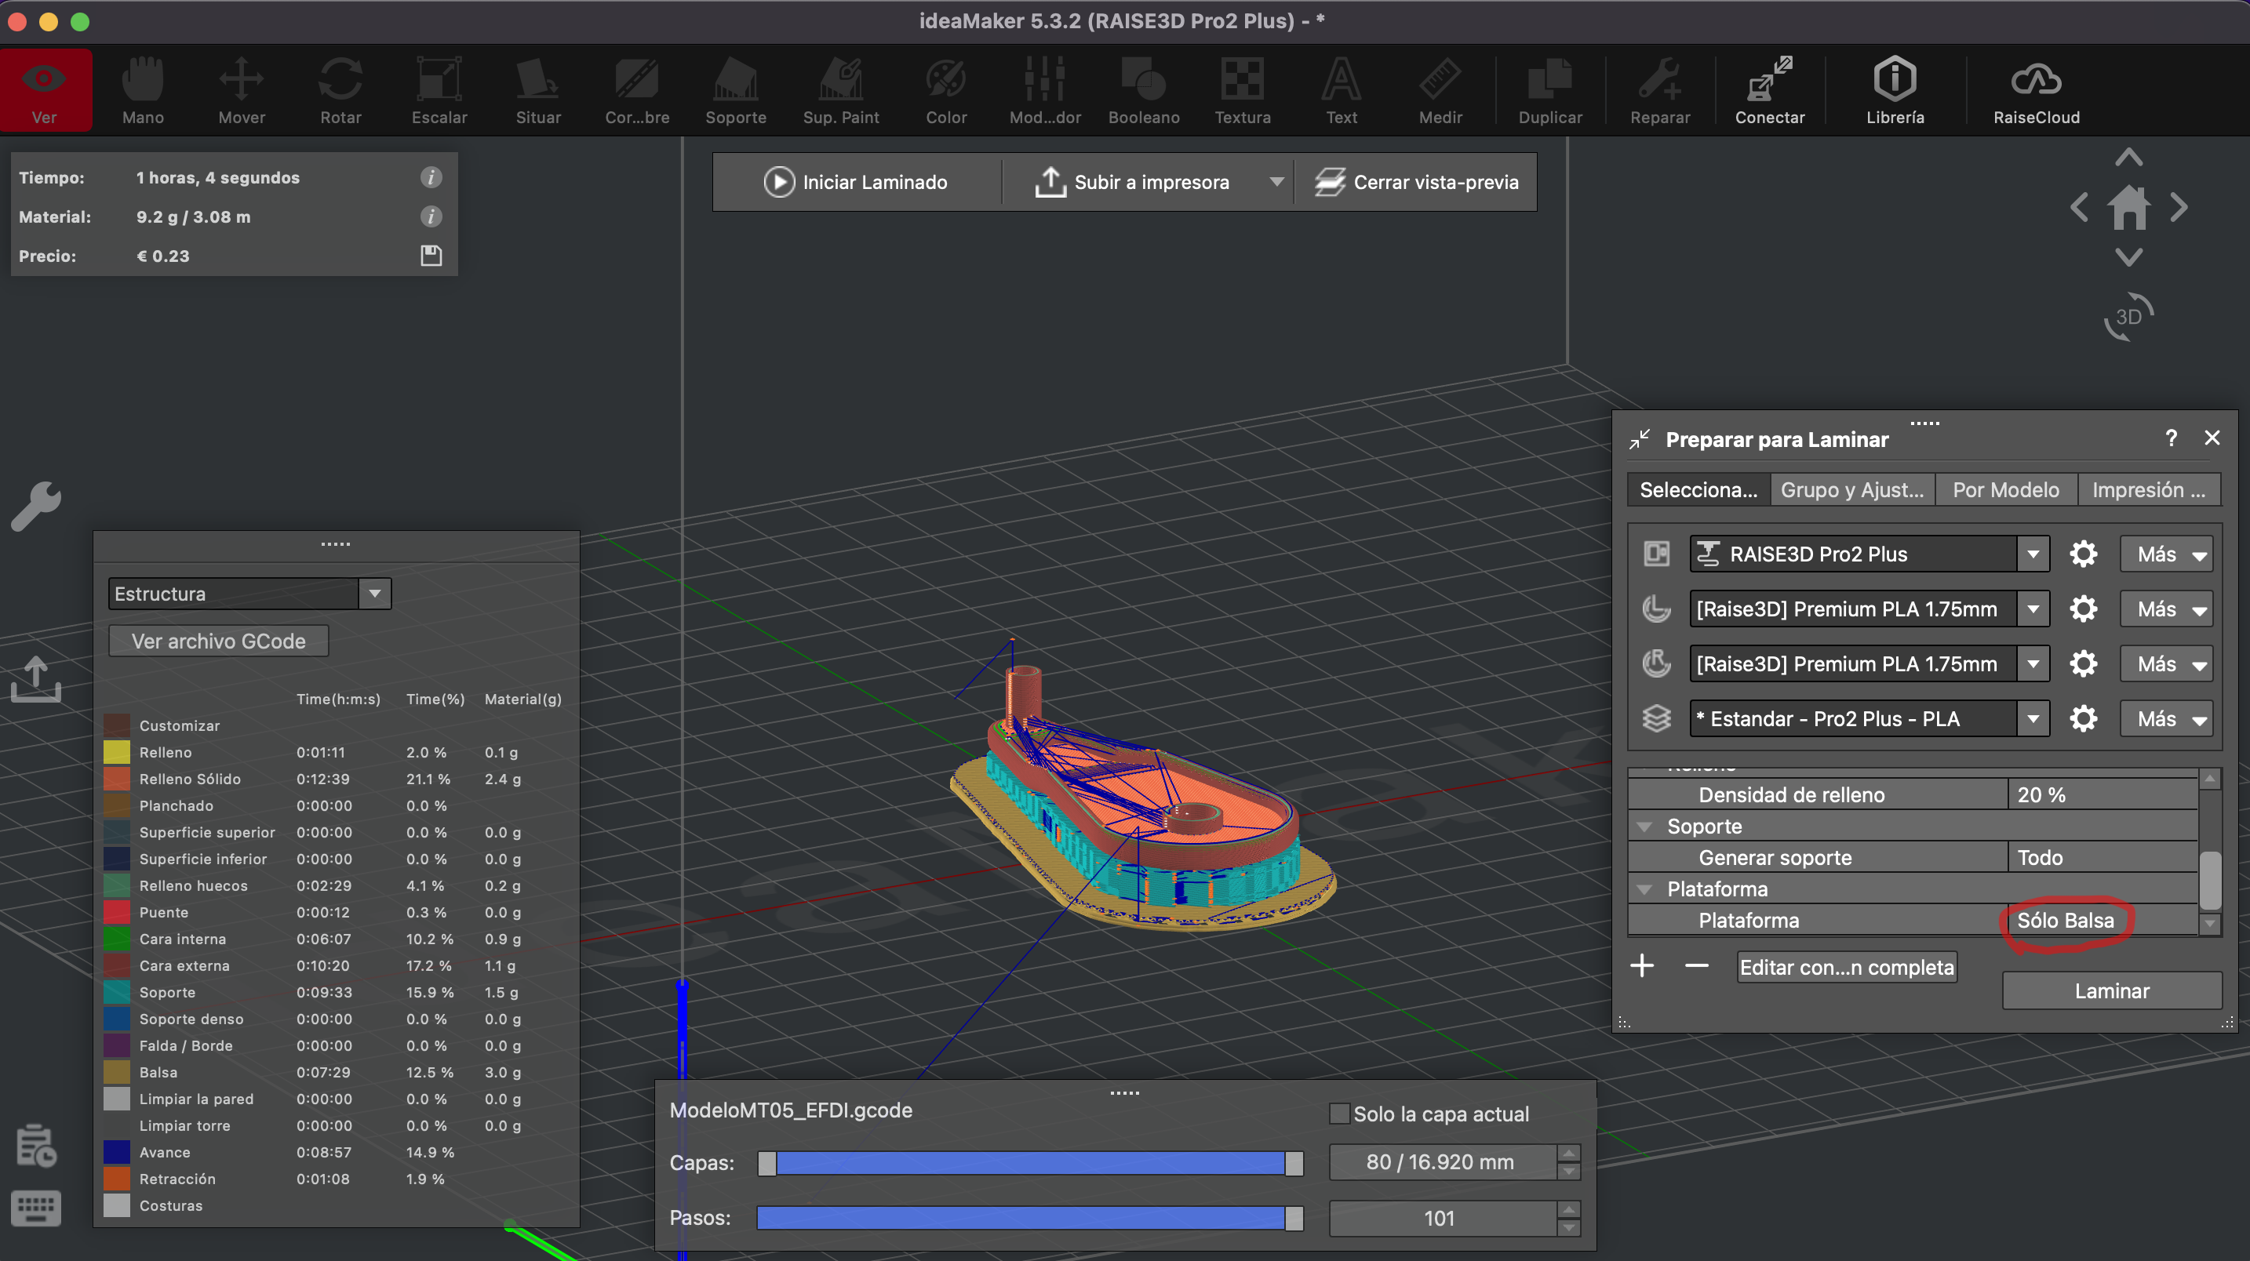Click the wrench settings icon on left
Screen dimensions: 2250x1261
(36, 507)
